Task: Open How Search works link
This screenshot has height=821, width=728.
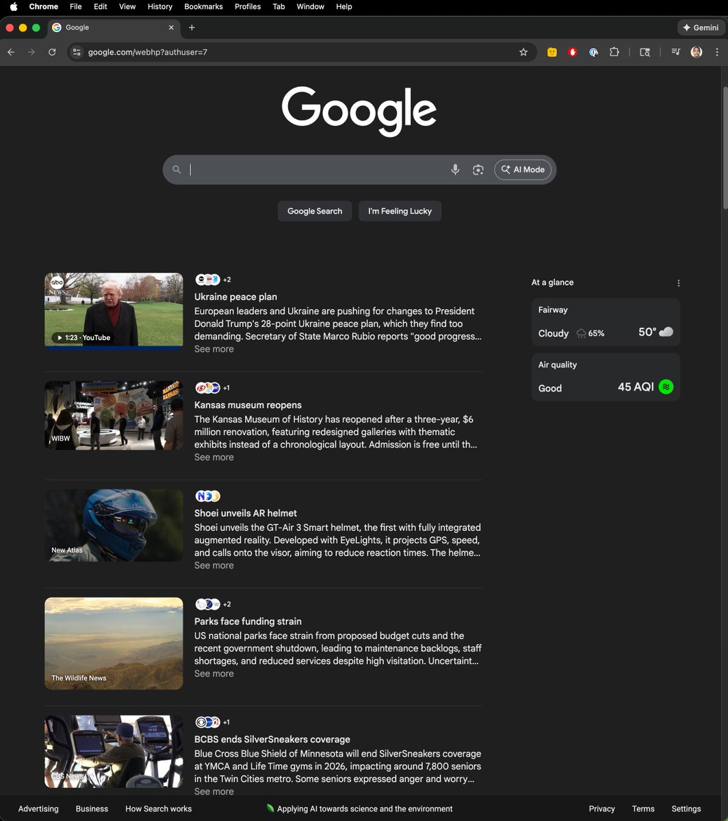Action: [158, 809]
